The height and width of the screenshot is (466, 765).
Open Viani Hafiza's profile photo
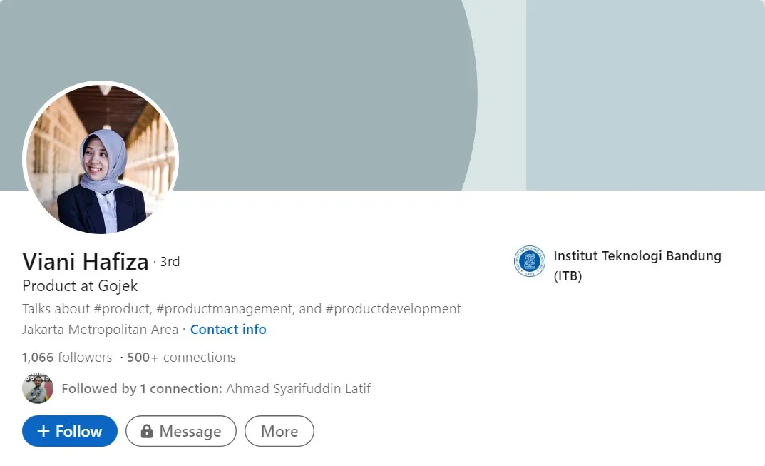pyautogui.click(x=101, y=158)
